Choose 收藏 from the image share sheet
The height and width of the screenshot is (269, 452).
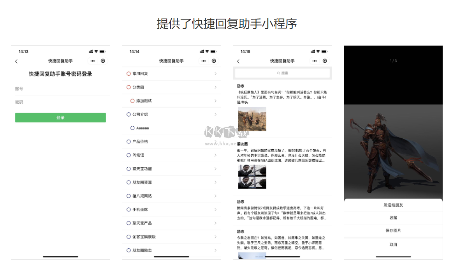click(x=392, y=218)
